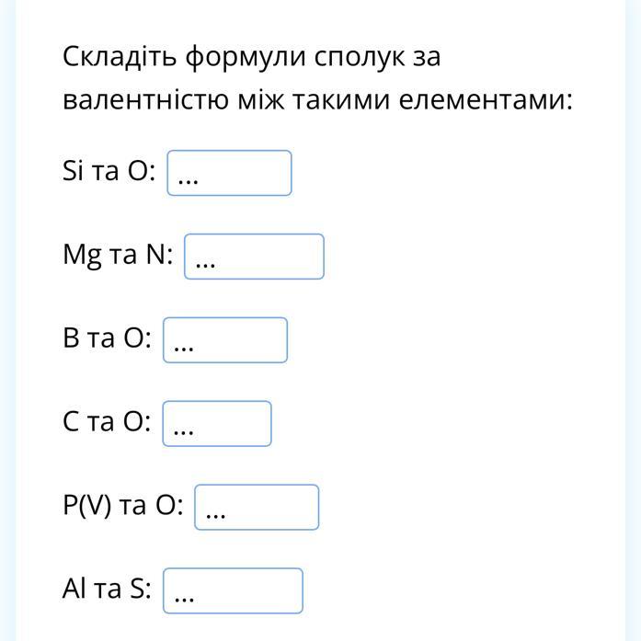
Task: Click the 'Mg та N:' label text
Action: click(118, 256)
